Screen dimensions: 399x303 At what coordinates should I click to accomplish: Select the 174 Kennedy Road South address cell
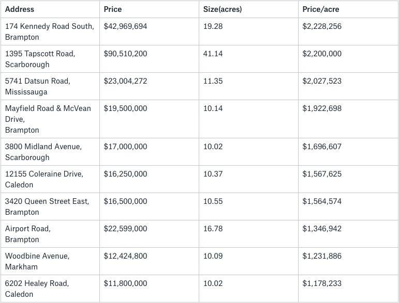click(x=49, y=31)
